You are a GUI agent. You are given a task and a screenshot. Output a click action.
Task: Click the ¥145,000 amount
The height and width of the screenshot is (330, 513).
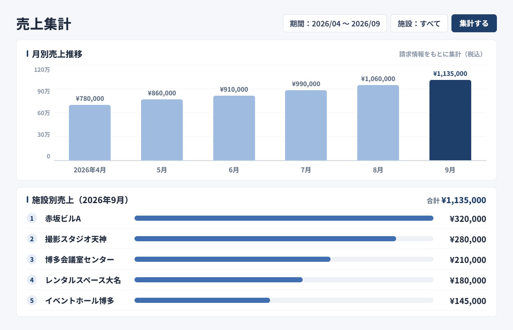pos(468,301)
